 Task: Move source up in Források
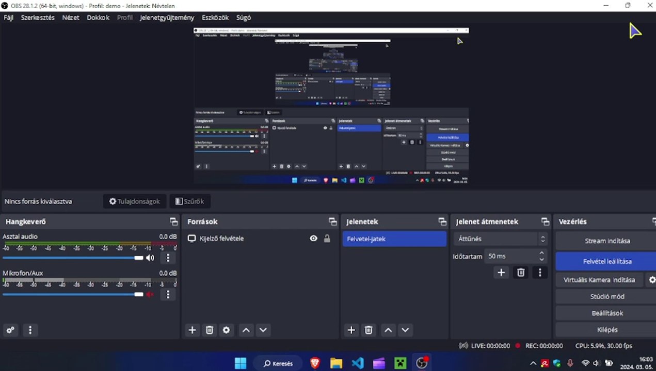pyautogui.click(x=246, y=330)
